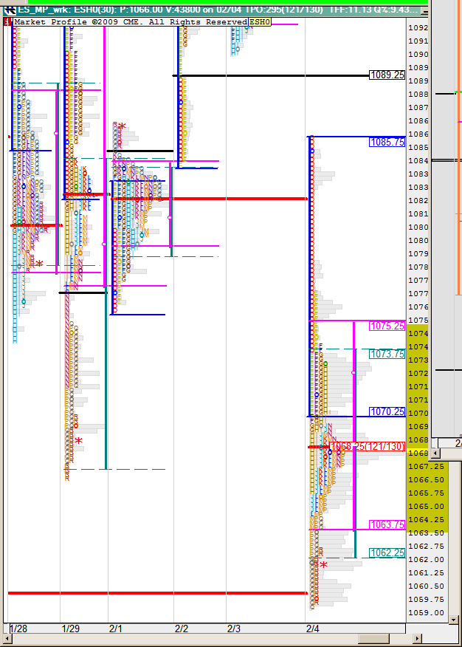Click the chart window icon in title bar

tap(9, 10)
